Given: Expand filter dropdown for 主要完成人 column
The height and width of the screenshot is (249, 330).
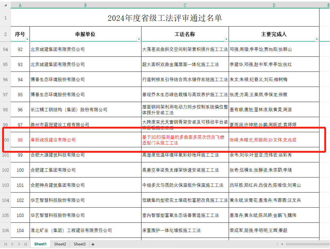Looking at the screenshot, I should [317, 39].
